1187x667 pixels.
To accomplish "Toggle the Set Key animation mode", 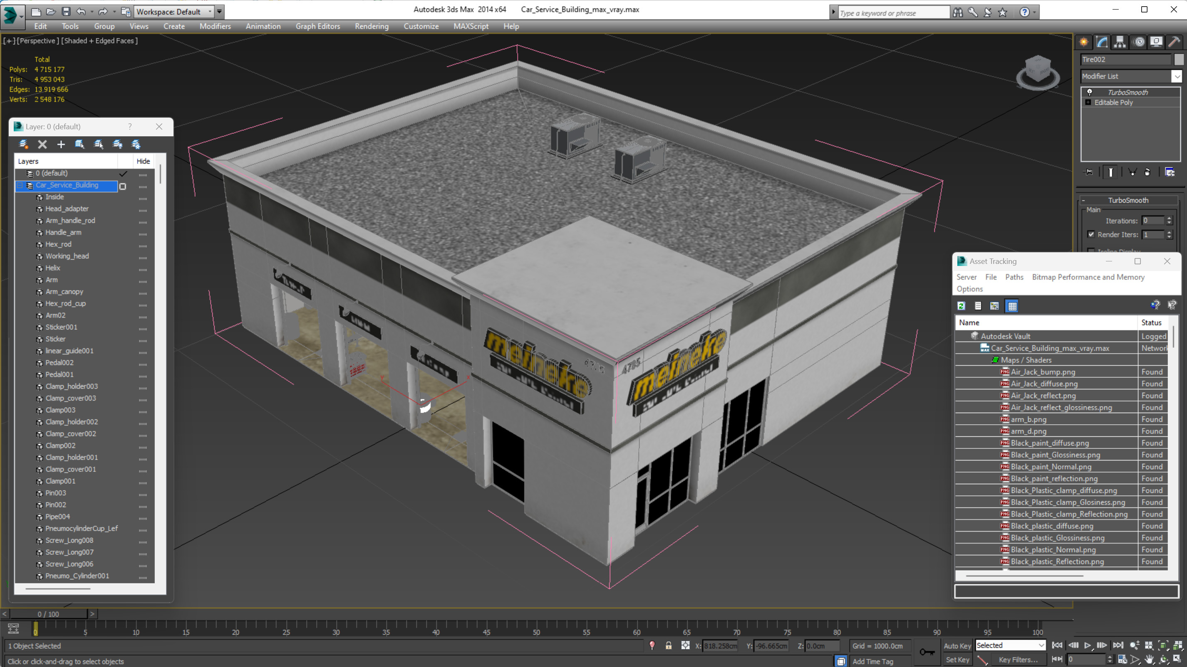I will coord(957,660).
